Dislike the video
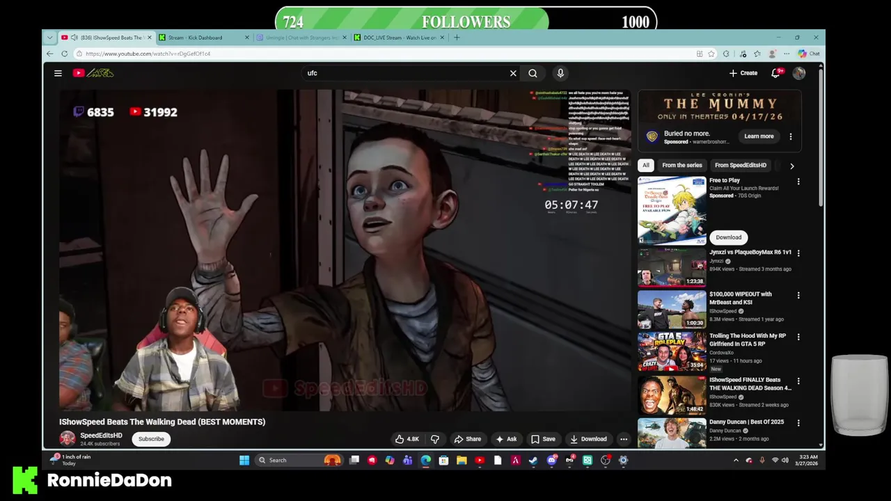 pos(435,439)
